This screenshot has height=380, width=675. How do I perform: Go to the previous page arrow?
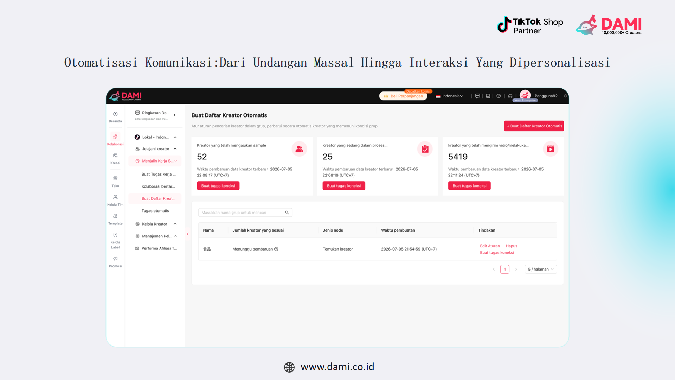click(494, 270)
